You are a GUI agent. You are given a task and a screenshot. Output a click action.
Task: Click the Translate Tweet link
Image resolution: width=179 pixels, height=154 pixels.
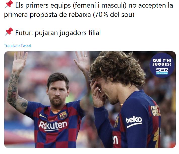[17, 46]
